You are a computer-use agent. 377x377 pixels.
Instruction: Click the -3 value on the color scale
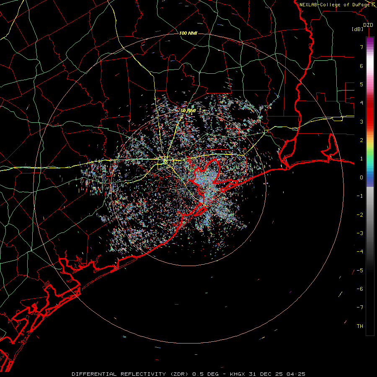point(360,233)
